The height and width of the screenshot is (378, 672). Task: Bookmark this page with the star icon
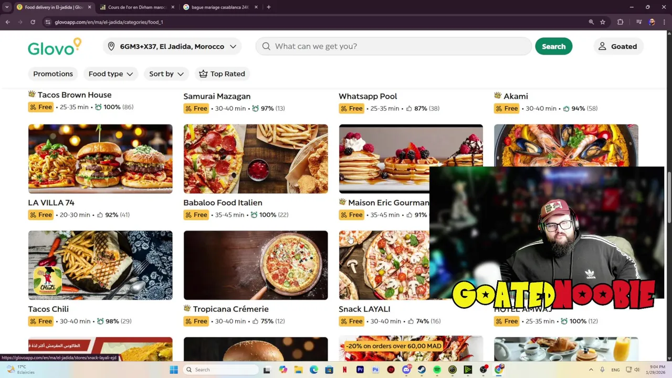603,22
